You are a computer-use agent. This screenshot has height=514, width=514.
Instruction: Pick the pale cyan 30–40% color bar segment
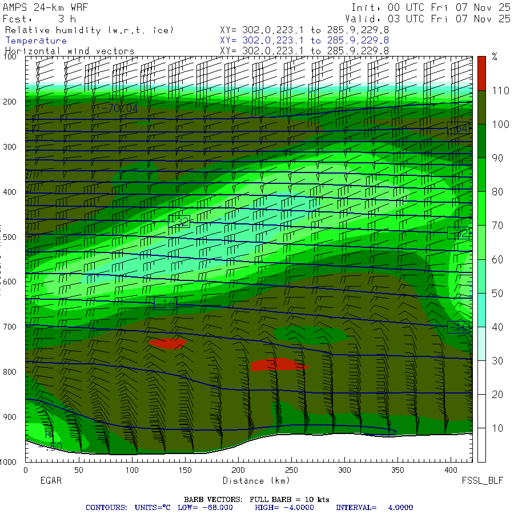tap(481, 344)
